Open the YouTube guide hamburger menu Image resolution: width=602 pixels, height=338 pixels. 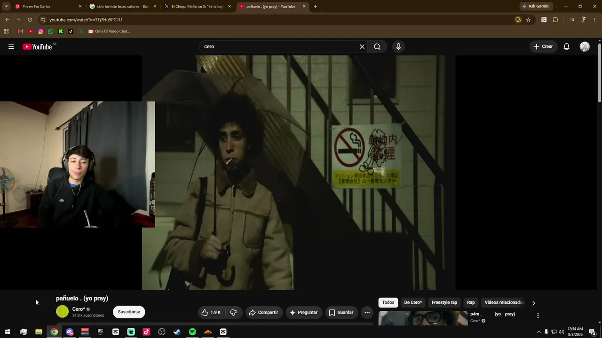pyautogui.click(x=11, y=46)
